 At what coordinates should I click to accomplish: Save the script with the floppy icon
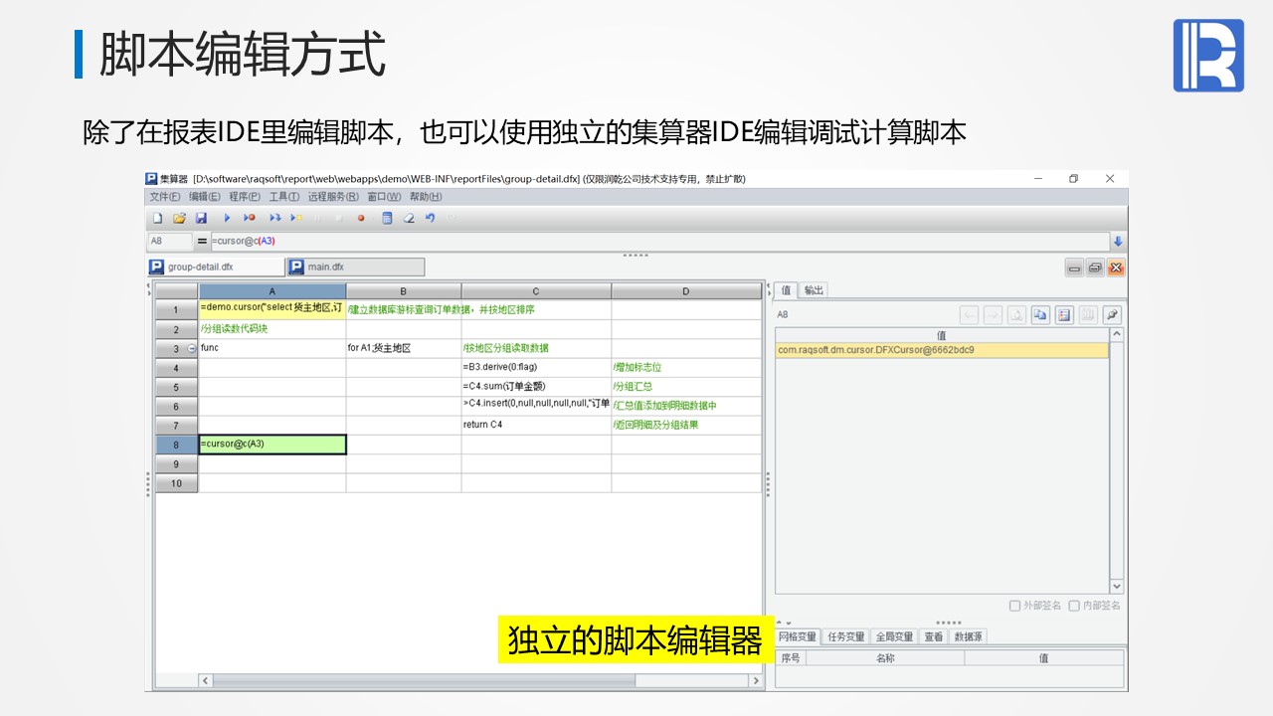click(x=201, y=218)
